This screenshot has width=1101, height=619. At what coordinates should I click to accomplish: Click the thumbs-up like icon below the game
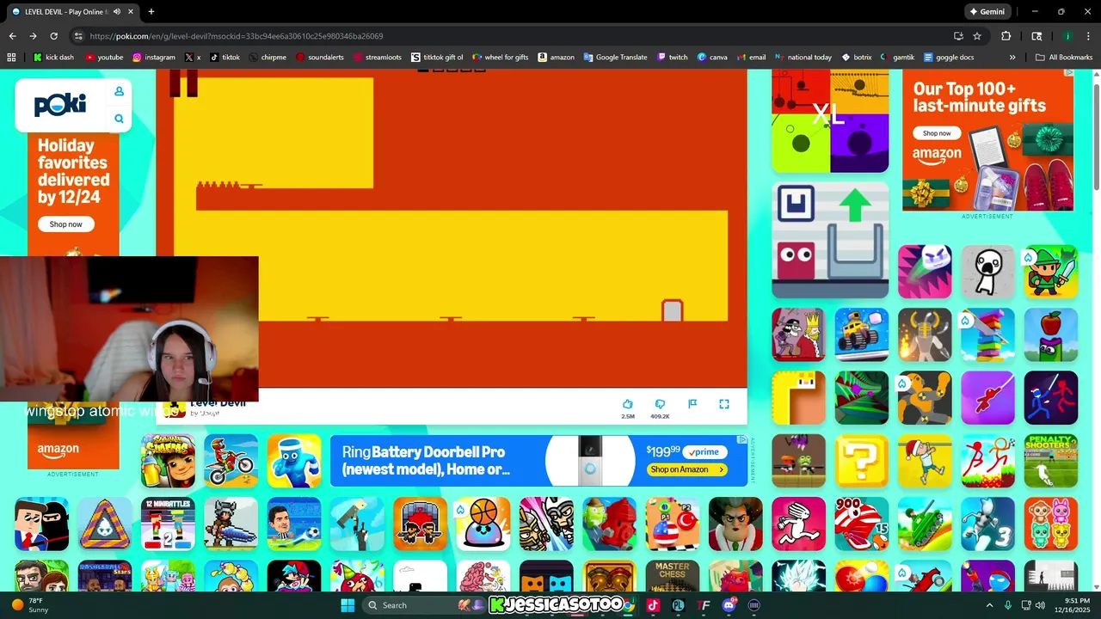[628, 404]
